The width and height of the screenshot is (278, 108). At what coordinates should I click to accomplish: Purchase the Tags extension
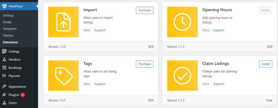(145, 64)
